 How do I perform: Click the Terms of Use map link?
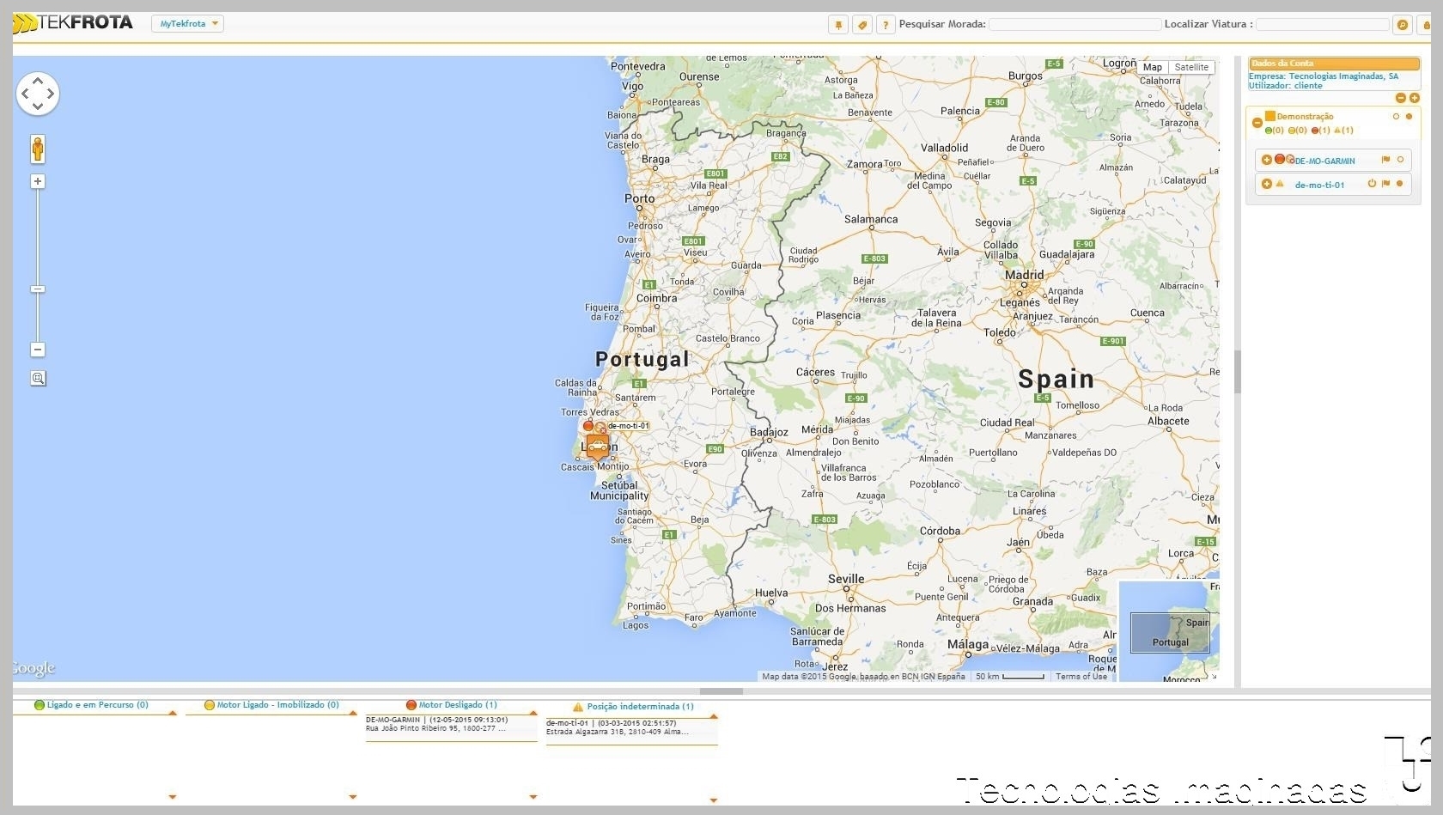coord(1081,677)
